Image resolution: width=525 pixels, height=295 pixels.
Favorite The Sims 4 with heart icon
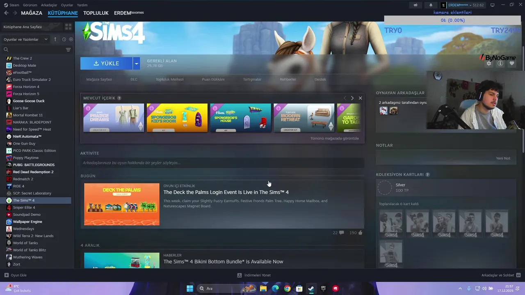click(x=512, y=64)
